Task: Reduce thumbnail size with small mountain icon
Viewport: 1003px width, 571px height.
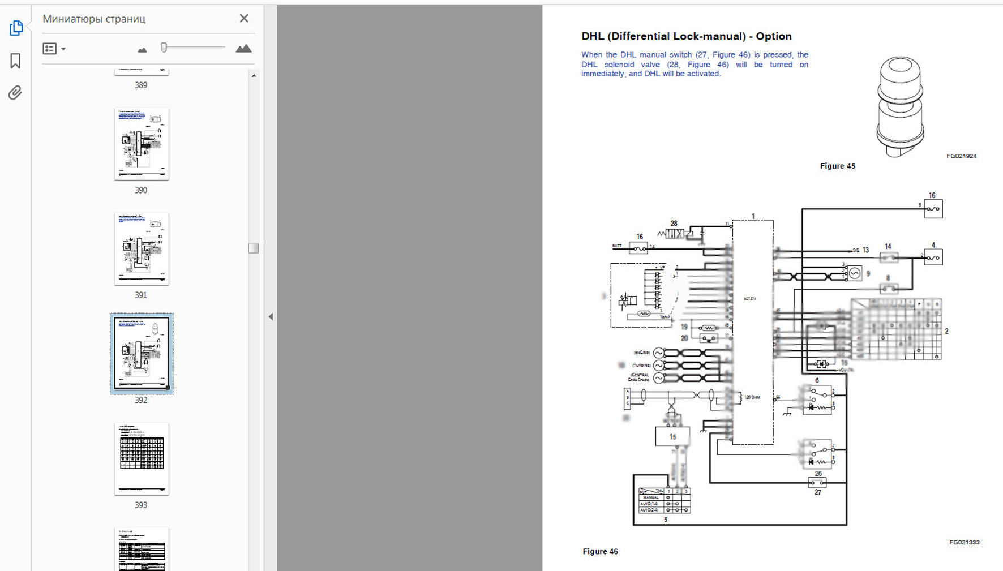Action: (142, 50)
